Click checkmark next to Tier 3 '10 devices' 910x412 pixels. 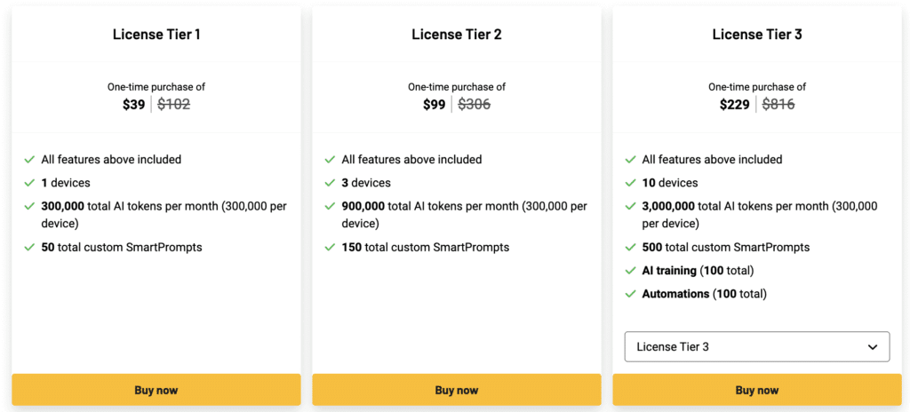pos(630,183)
